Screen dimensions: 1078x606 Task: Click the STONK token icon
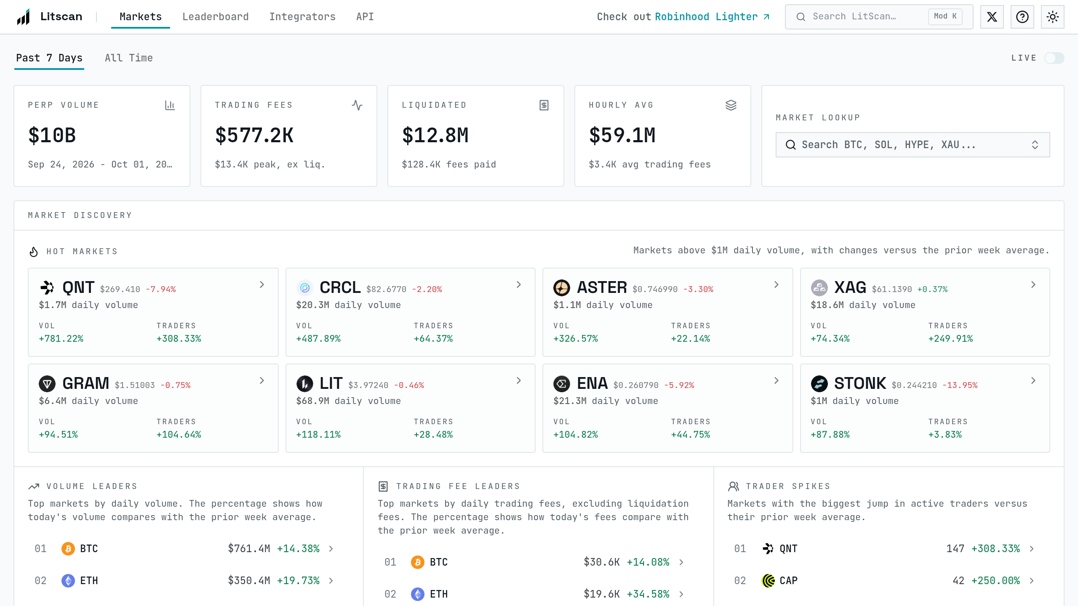coord(819,384)
